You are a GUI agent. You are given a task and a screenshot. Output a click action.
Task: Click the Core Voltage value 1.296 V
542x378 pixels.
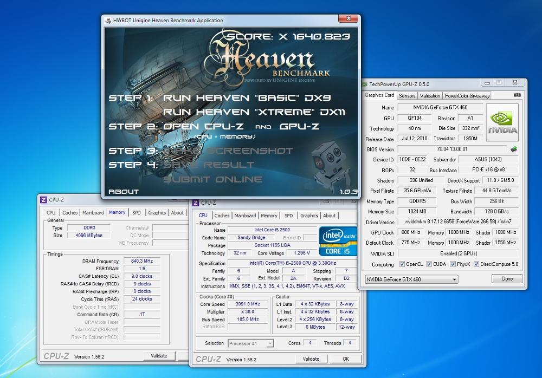302,253
